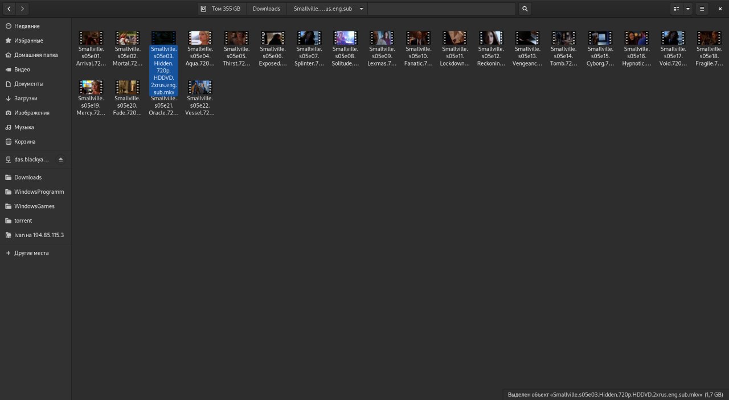Select Smallville.s05e07.Splinter video file

click(309, 48)
